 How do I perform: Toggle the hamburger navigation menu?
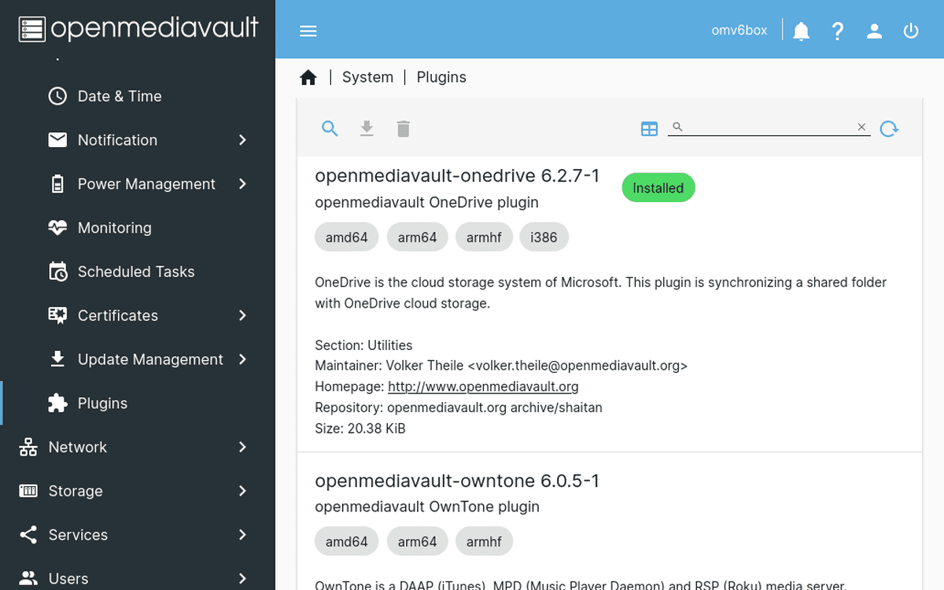click(x=308, y=31)
